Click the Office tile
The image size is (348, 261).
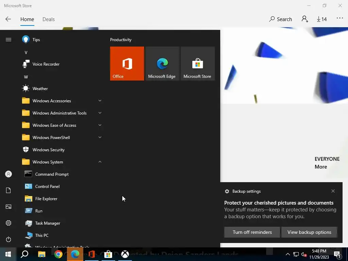(127, 64)
